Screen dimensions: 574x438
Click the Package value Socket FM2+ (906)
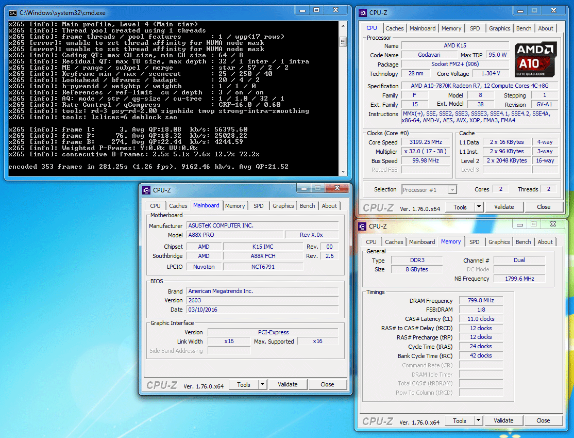pos(455,64)
